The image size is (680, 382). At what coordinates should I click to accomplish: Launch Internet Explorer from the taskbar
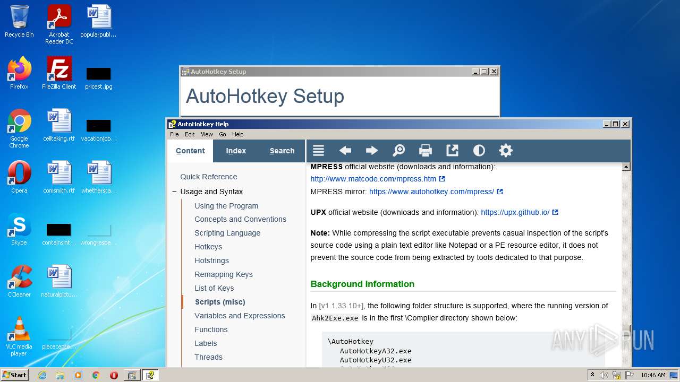42,375
